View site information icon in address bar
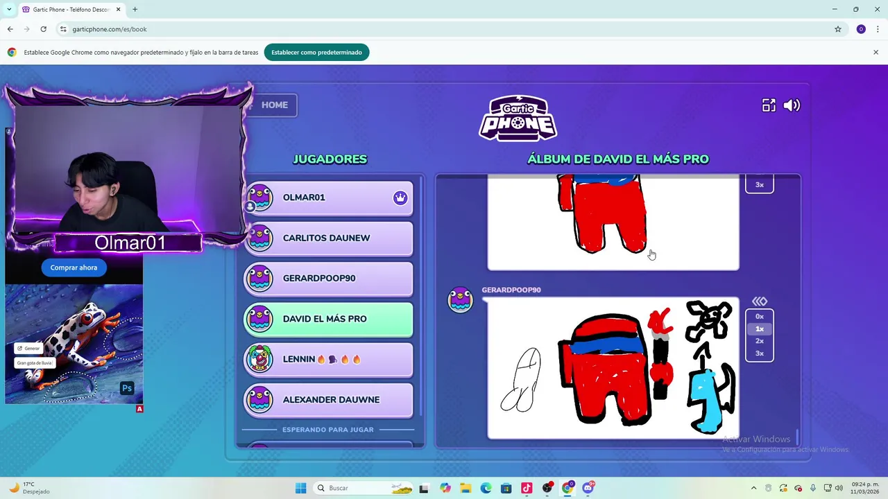 tap(63, 29)
